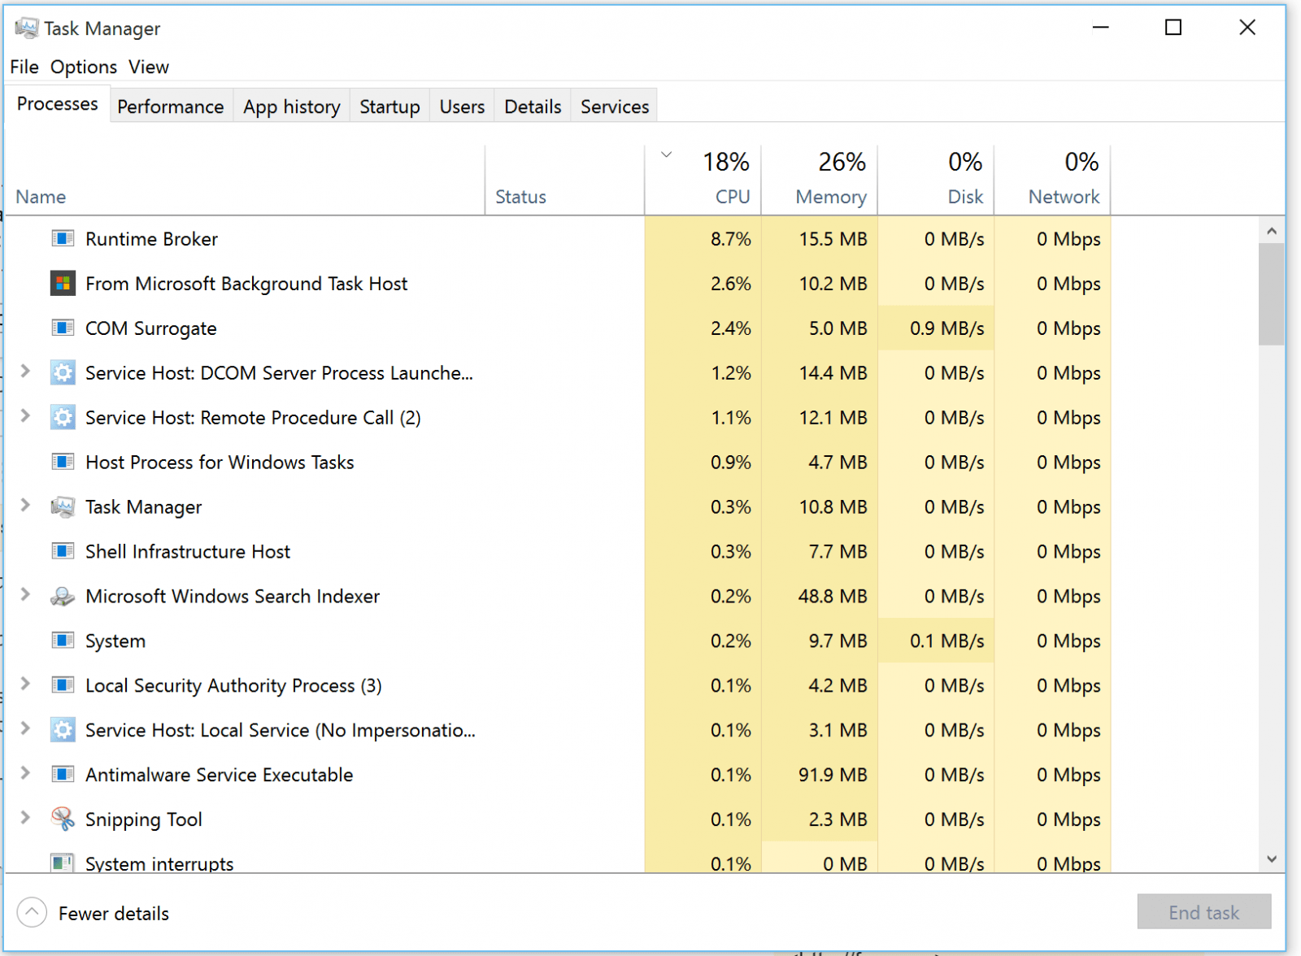Screen dimensions: 1301x956
Task: Click the Shell Infrastructure Host icon
Action: click(x=63, y=552)
